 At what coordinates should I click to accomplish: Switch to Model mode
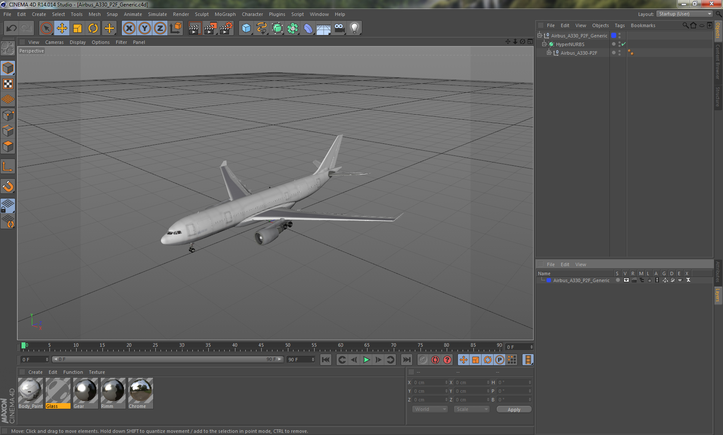[8, 68]
